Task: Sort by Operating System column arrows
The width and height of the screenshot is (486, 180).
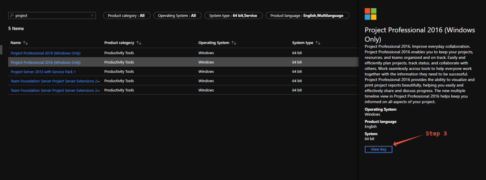Action: 234,43
